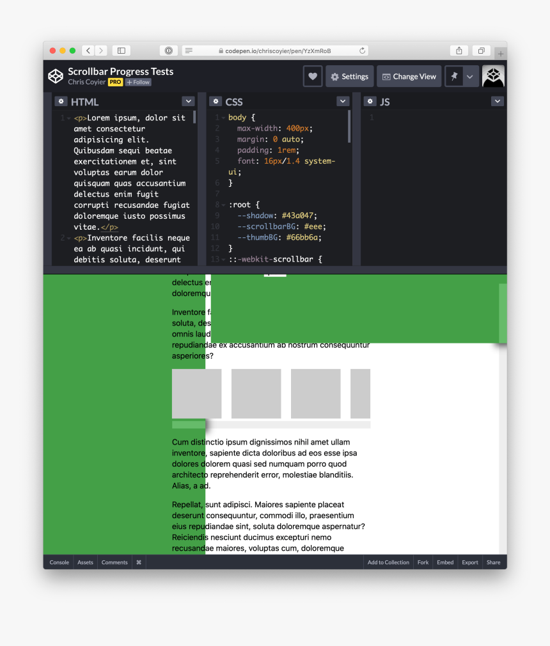This screenshot has width=550, height=646.
Task: Click the keyboard shortcuts icon in footer bar
Action: tap(138, 562)
